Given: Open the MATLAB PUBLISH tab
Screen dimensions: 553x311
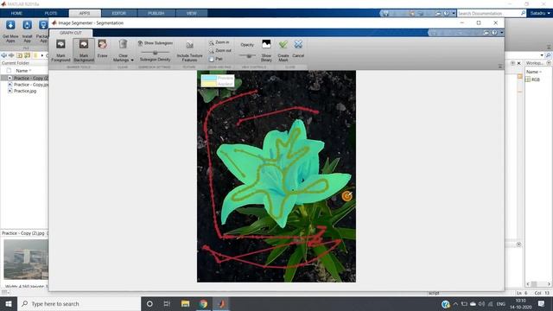Looking at the screenshot, I should 156,14.
